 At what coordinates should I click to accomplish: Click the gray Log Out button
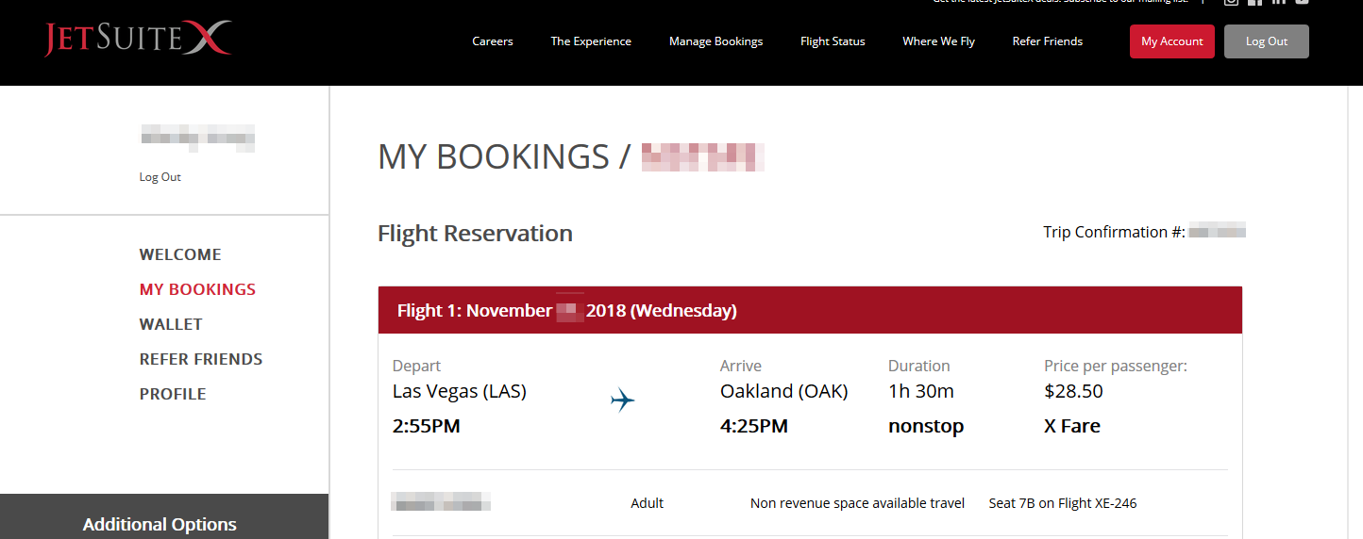click(x=1267, y=41)
